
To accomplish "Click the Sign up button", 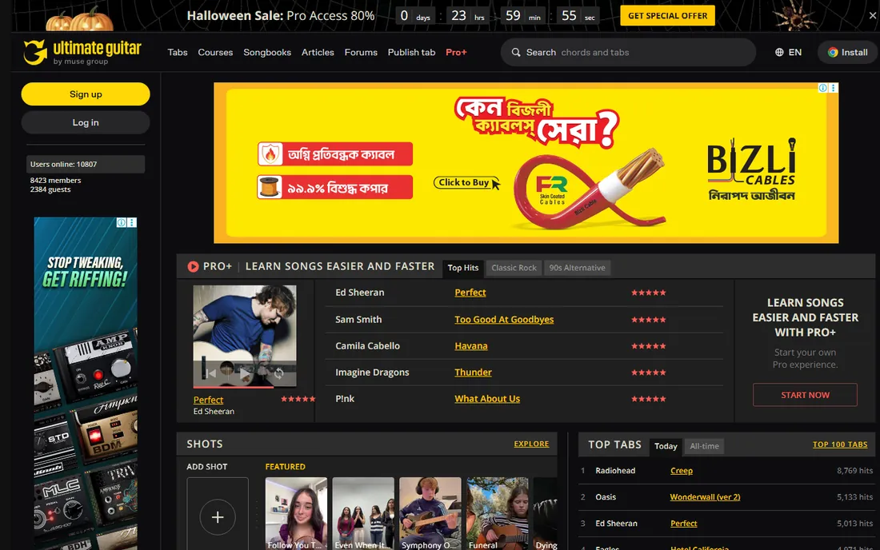I will tap(86, 94).
